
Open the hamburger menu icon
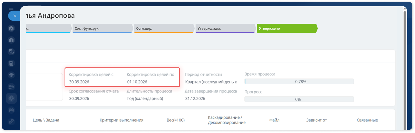(11, 9)
